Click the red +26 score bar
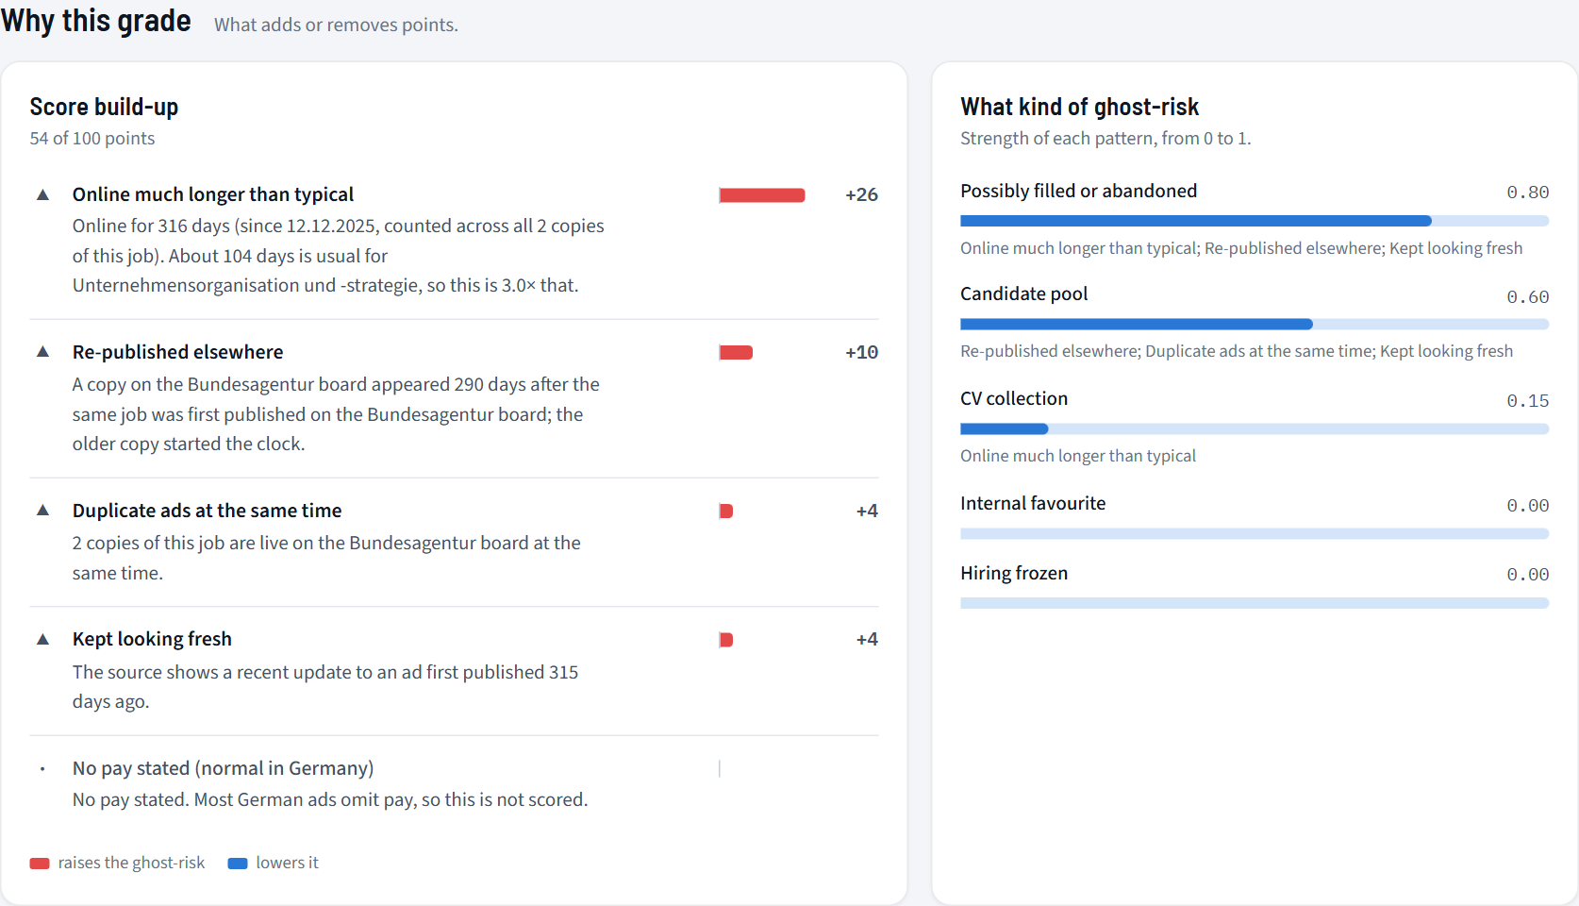This screenshot has height=906, width=1579. (762, 195)
